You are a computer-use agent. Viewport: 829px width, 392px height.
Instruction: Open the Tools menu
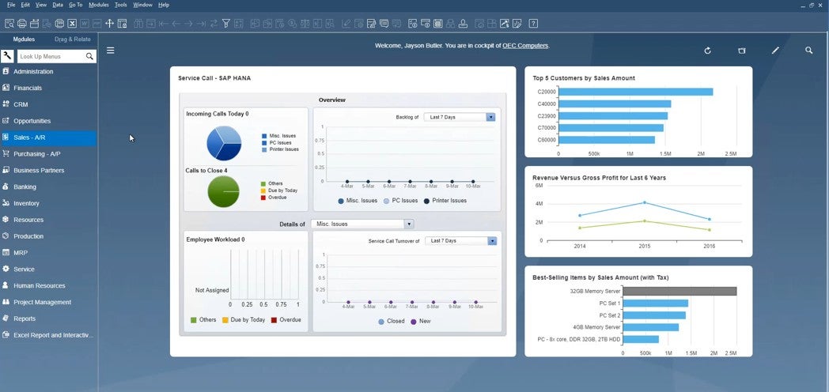(120, 5)
